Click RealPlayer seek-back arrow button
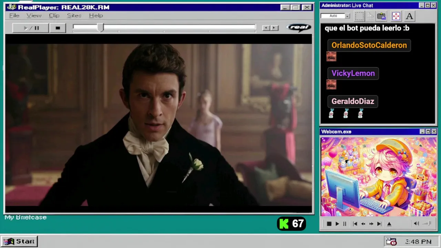Image resolution: width=441 pixels, height=248 pixels. pos(266,28)
